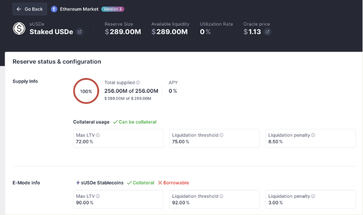Click the Ethereum Market logo icon

point(54,9)
